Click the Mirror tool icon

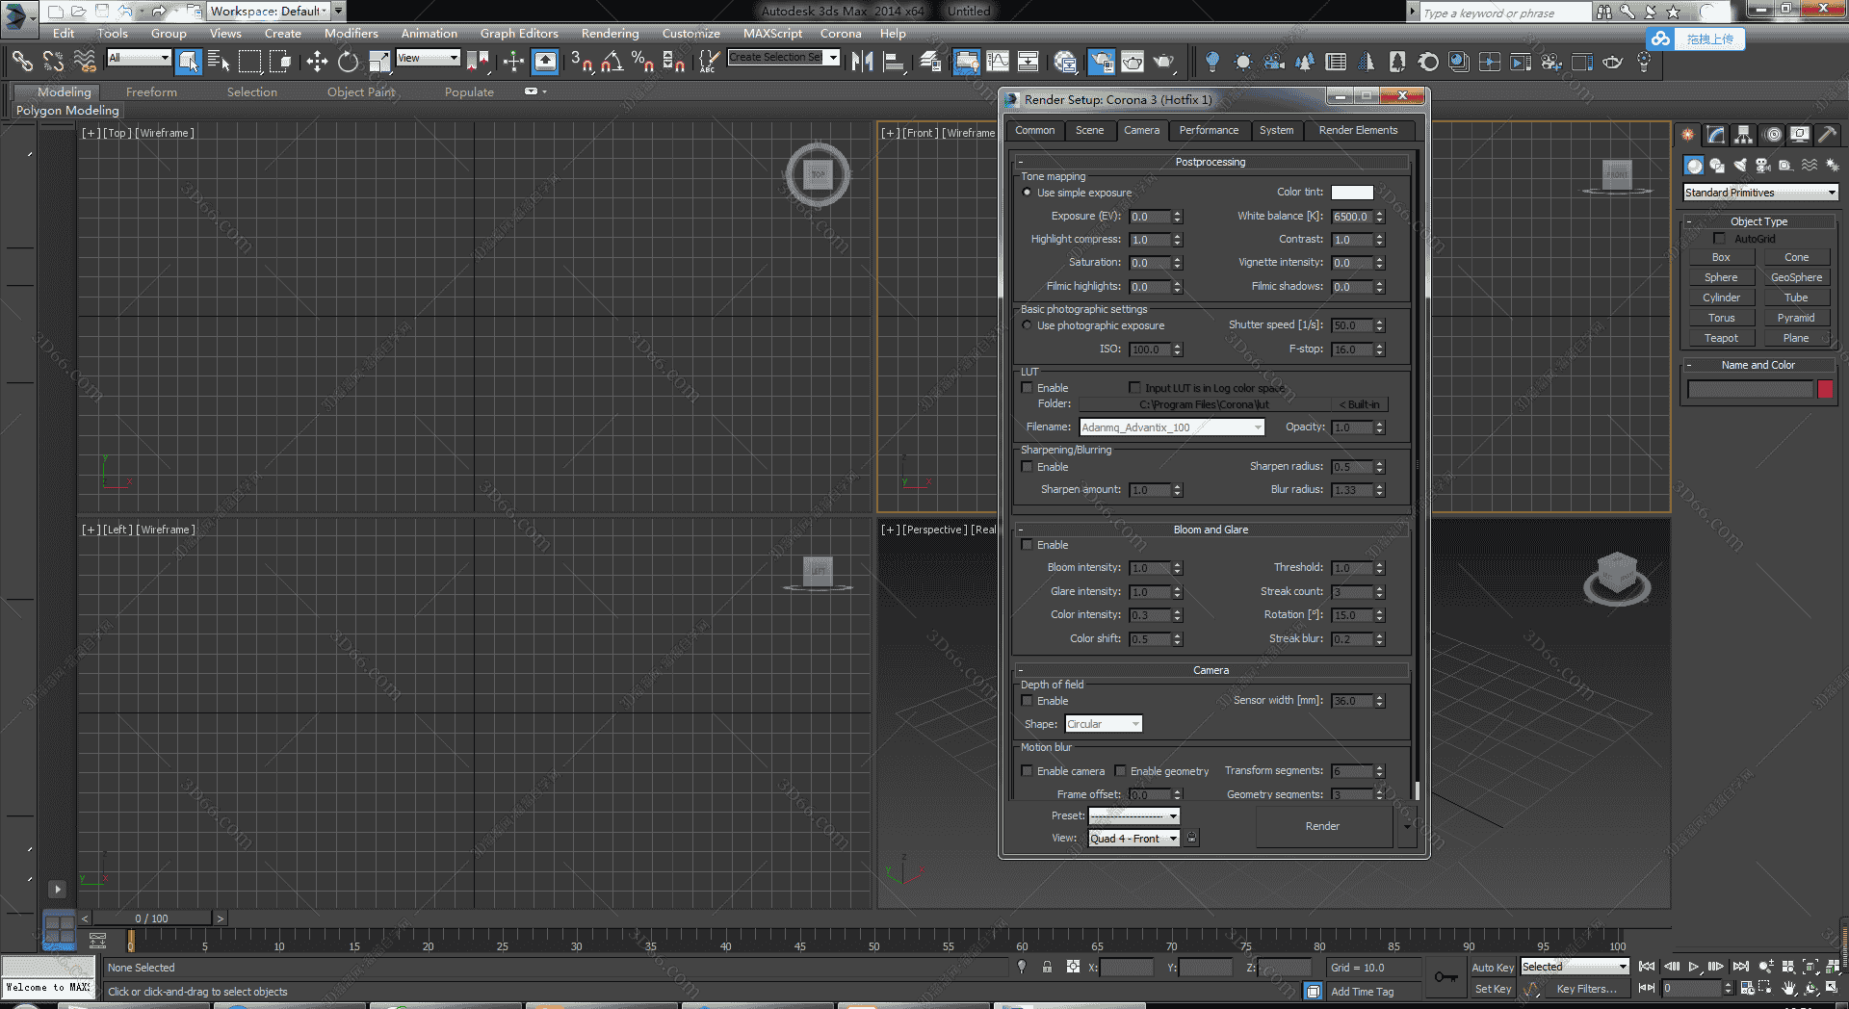pyautogui.click(x=862, y=63)
